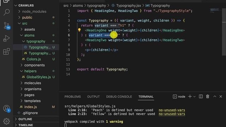Switch to the OUTPUT tab
Viewport: 226px width, 127px height.
point(93,97)
